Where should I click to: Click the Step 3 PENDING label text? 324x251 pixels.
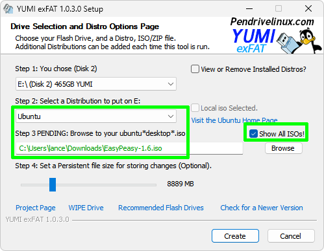point(100,133)
